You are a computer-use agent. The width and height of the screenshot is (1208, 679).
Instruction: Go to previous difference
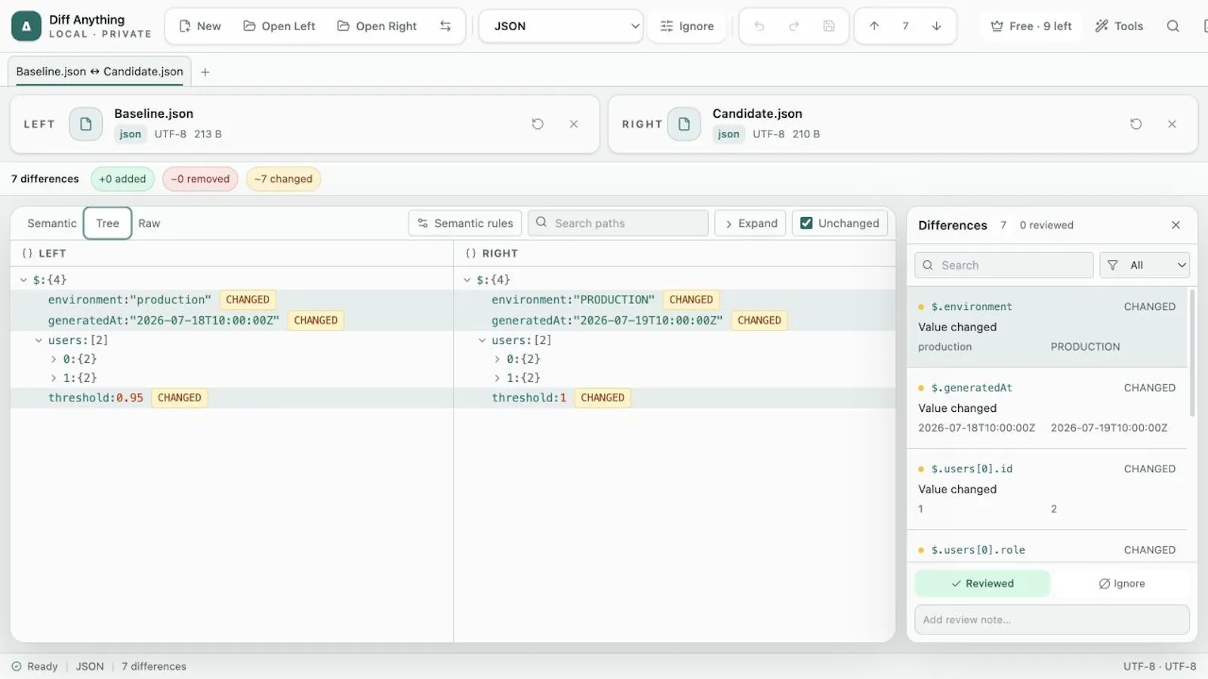(874, 26)
